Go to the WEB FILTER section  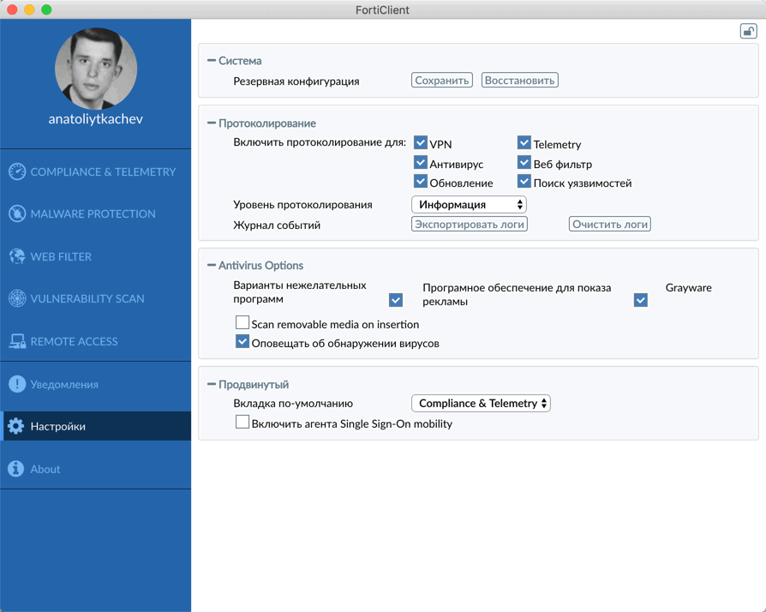(96, 256)
